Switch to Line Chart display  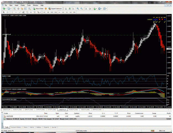[x=73, y=9]
